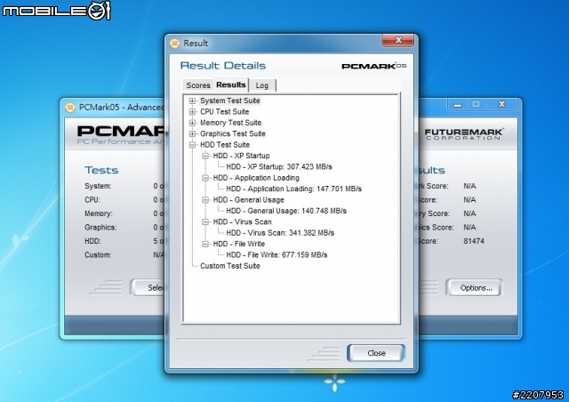Select the HDD - XP Startup parent row
The width and height of the screenshot is (569, 402).
[241, 156]
